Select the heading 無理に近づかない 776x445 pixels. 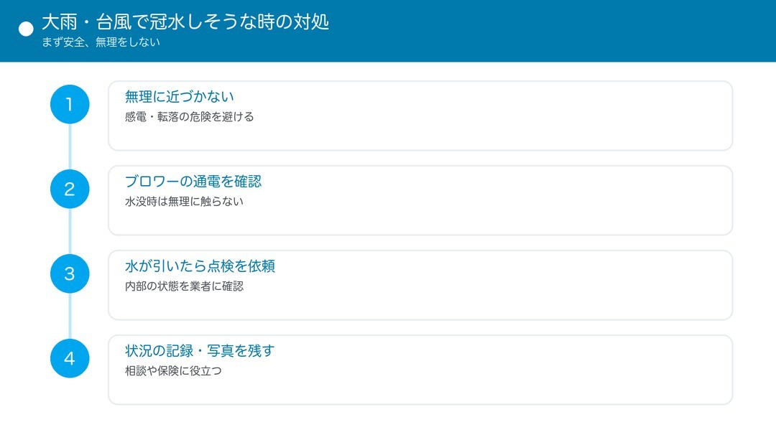[x=179, y=97]
